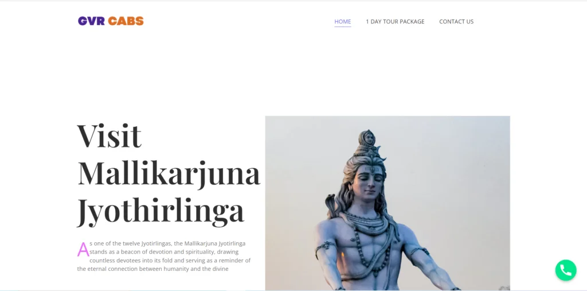Click the word Visit in the heading

point(109,136)
